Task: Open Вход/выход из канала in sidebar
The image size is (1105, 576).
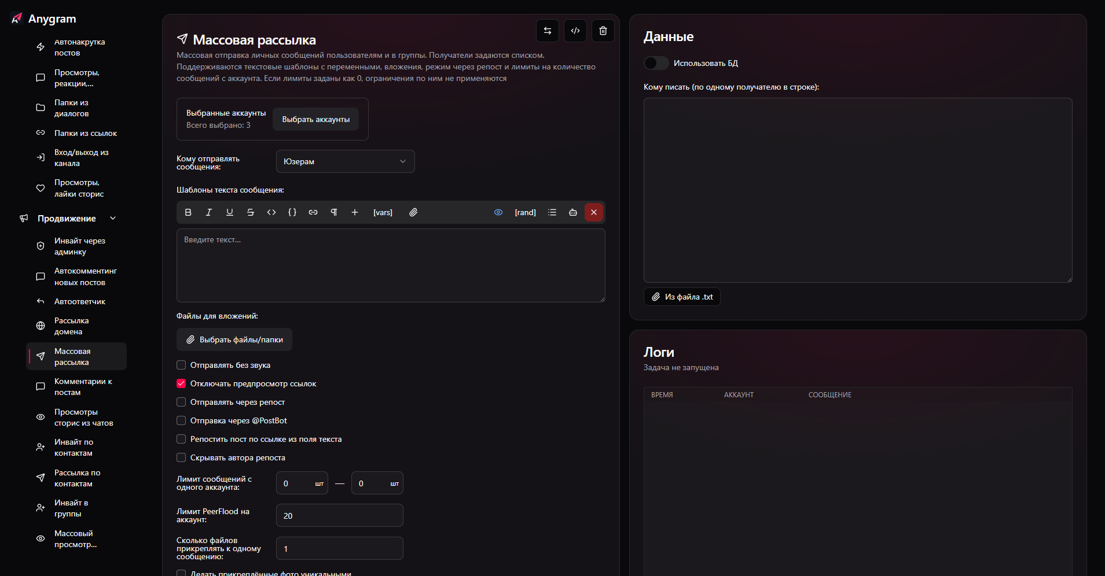Action: coord(76,157)
